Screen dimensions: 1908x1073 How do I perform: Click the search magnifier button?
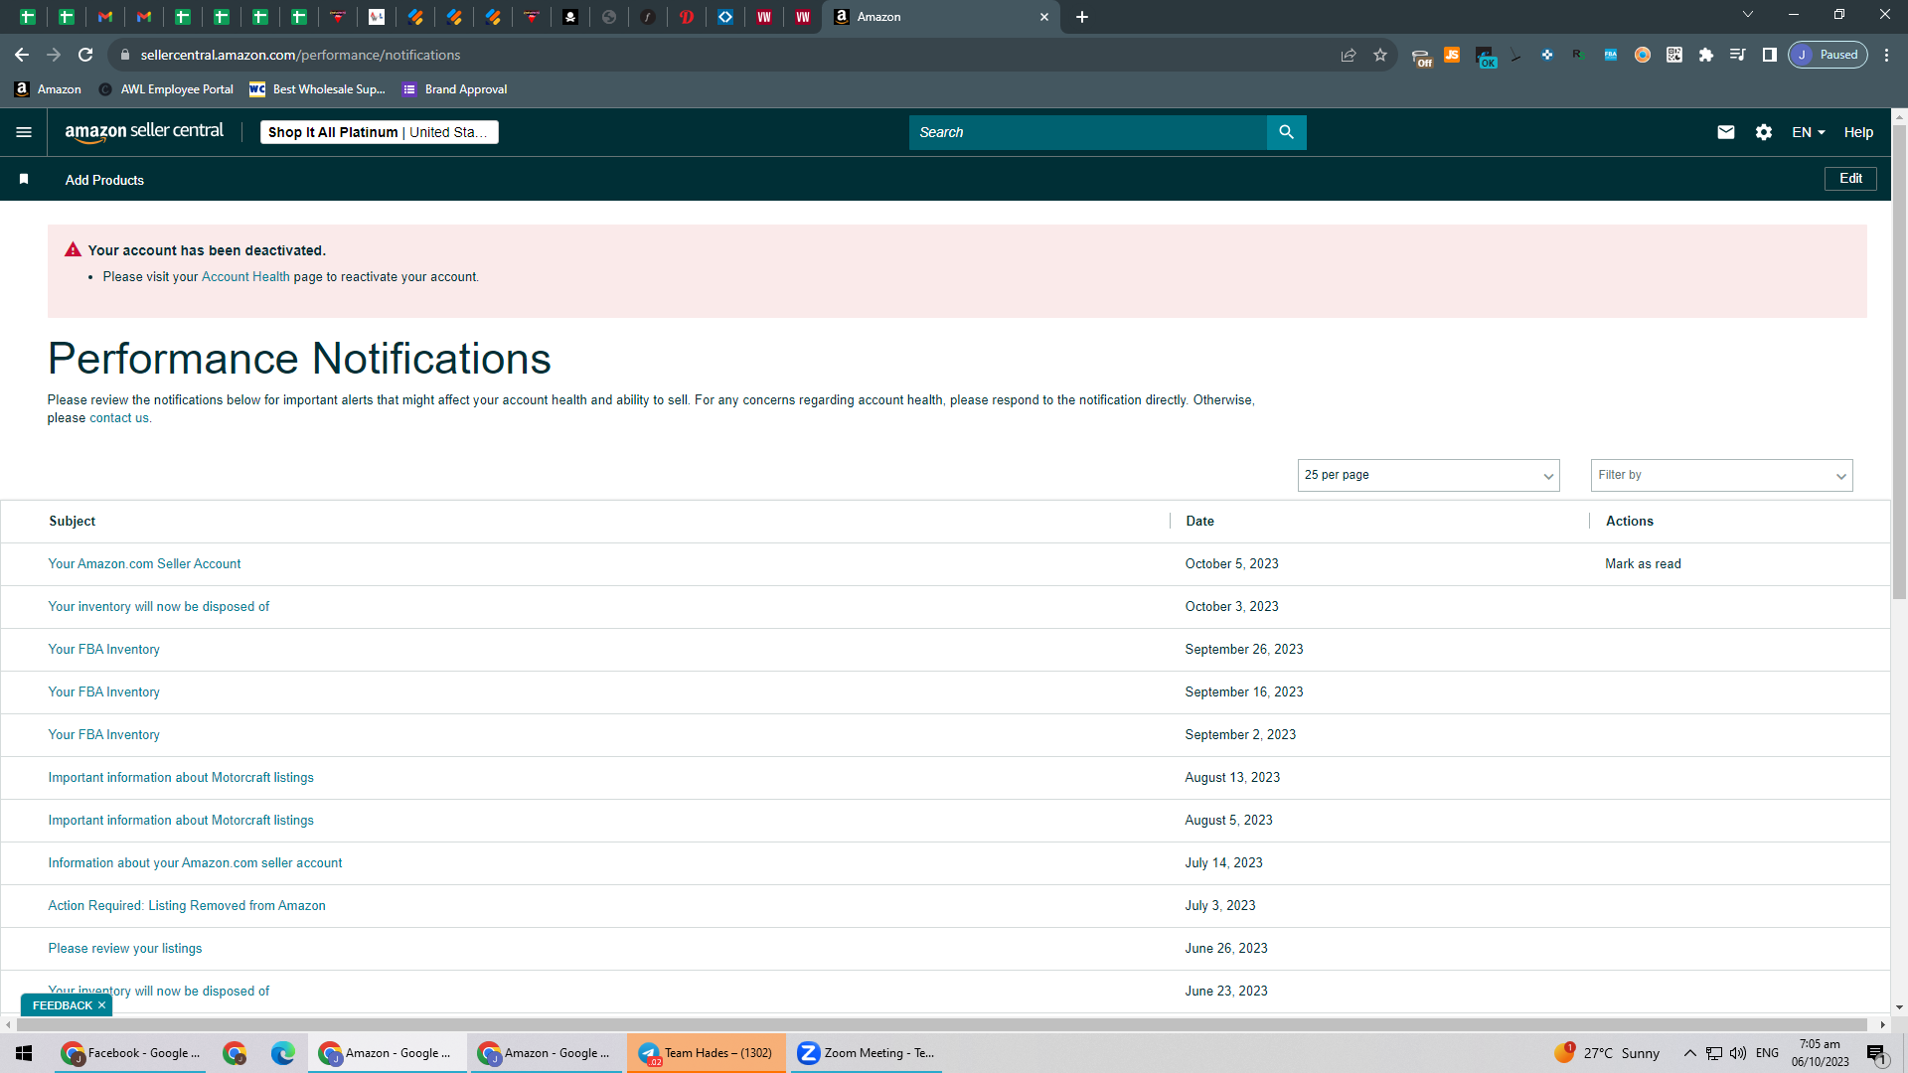click(x=1286, y=132)
